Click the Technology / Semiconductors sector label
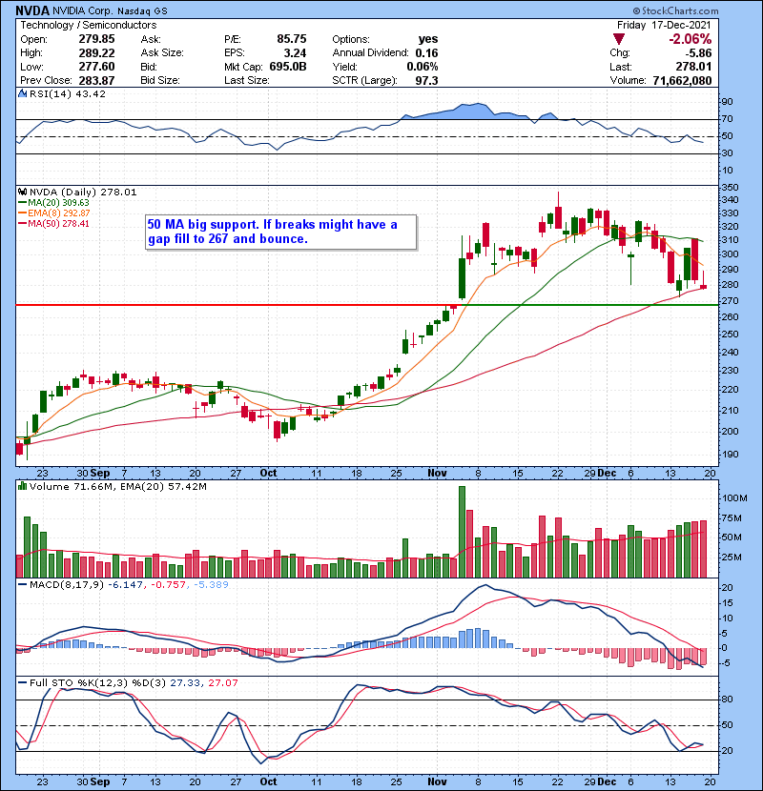 (89, 25)
